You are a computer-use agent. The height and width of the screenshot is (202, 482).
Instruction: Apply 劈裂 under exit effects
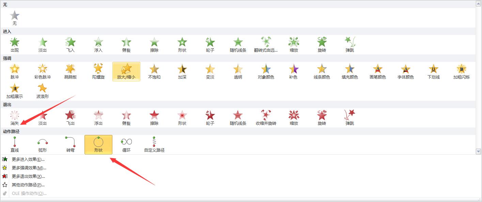[x=126, y=118]
